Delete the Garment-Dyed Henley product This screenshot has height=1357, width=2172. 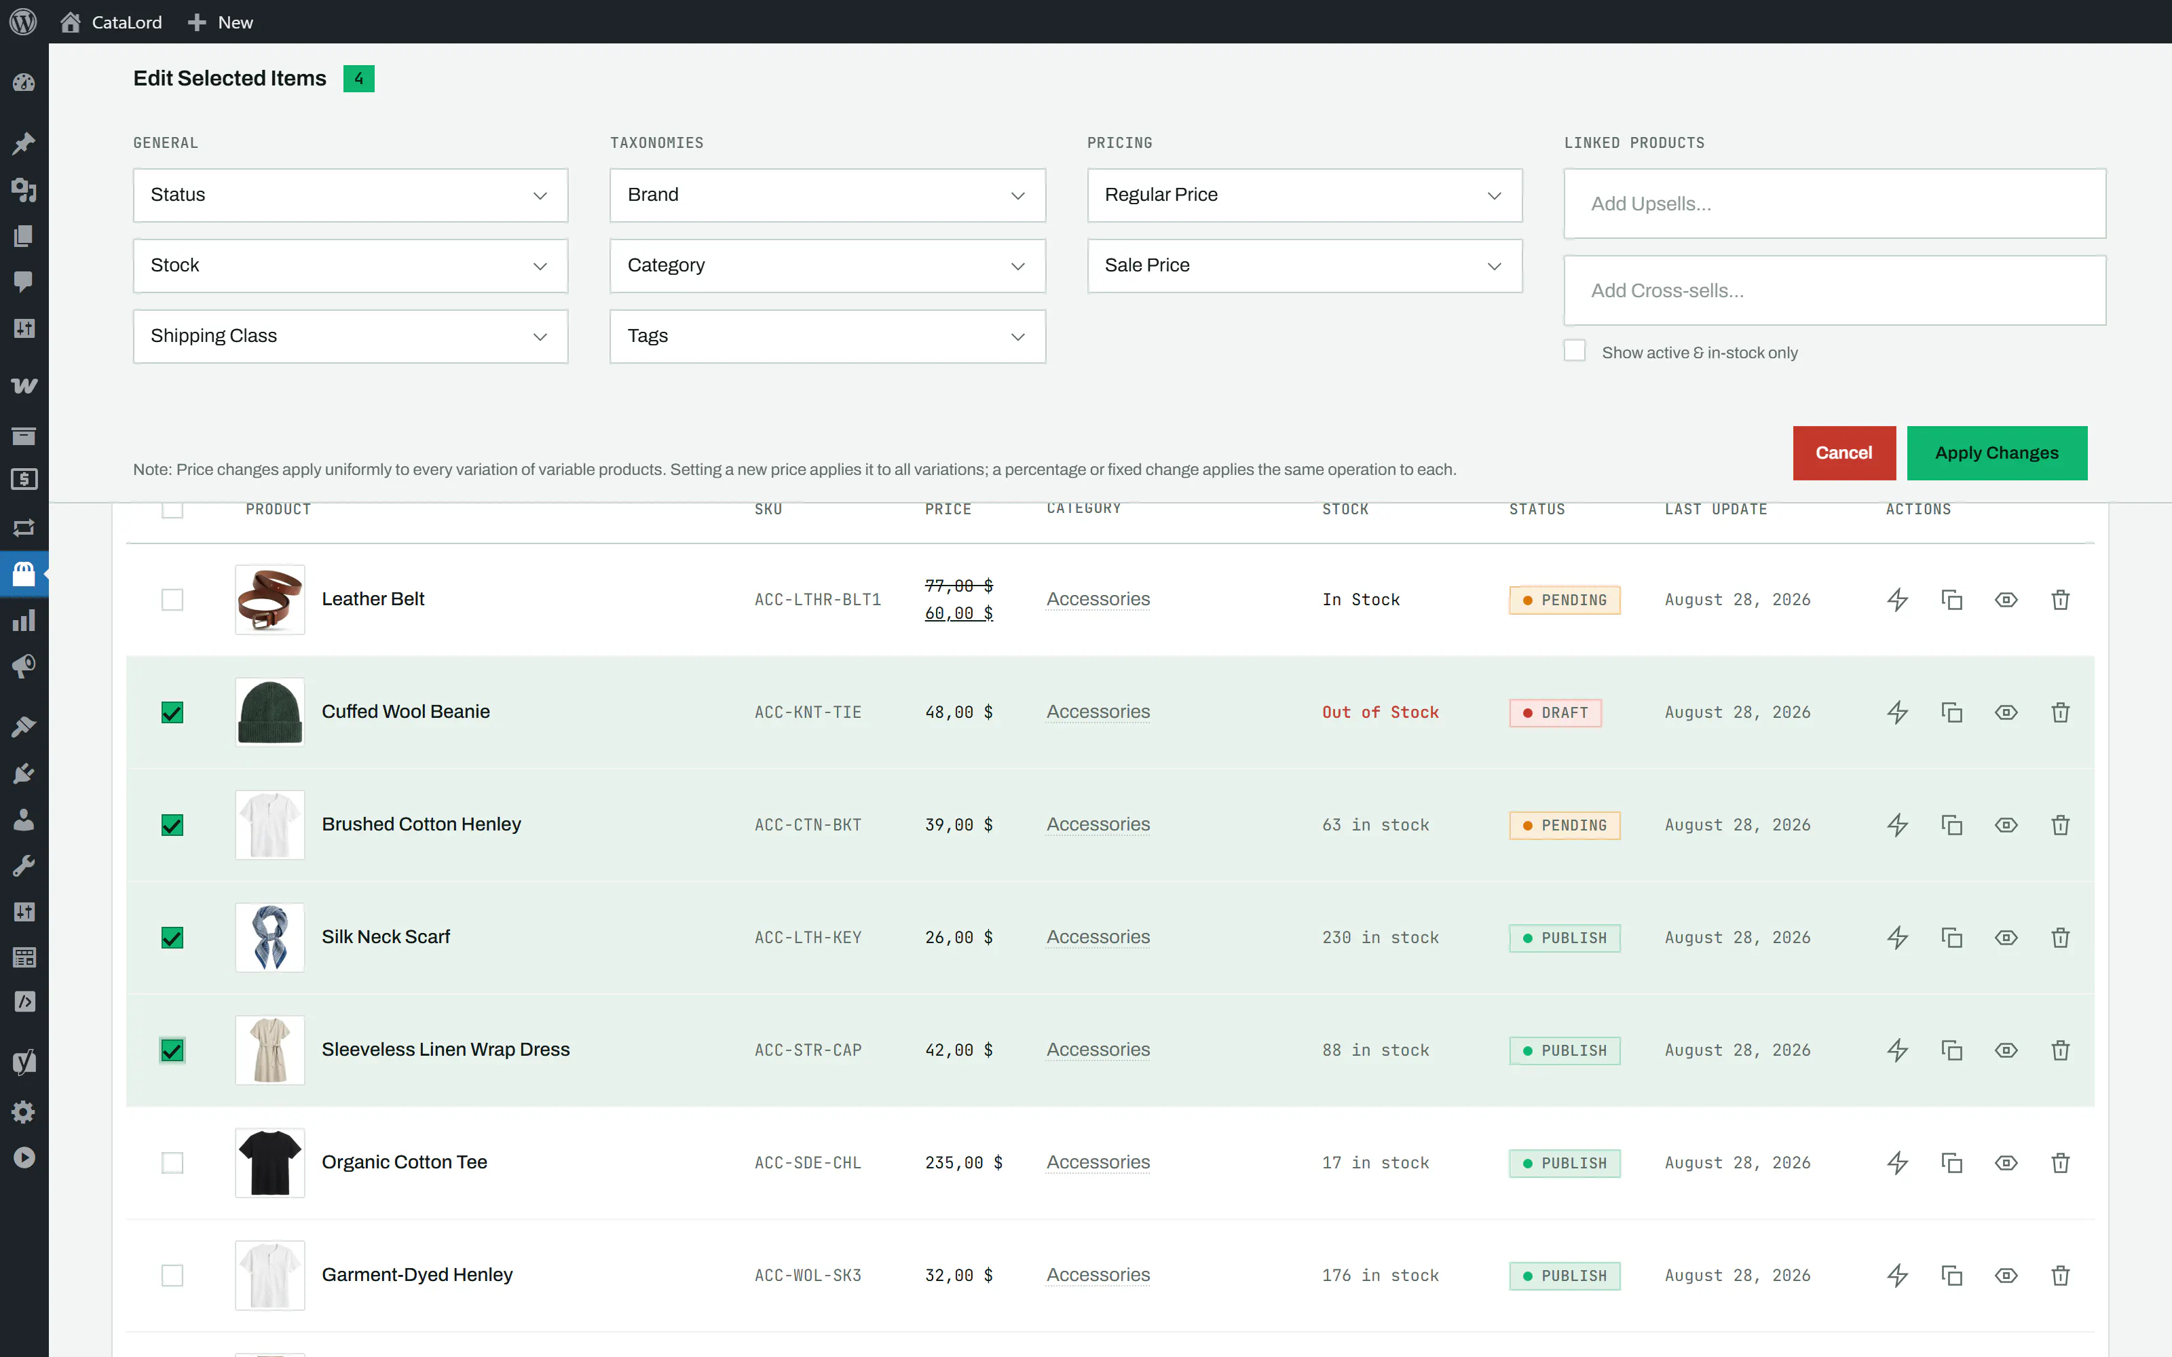point(2061,1276)
